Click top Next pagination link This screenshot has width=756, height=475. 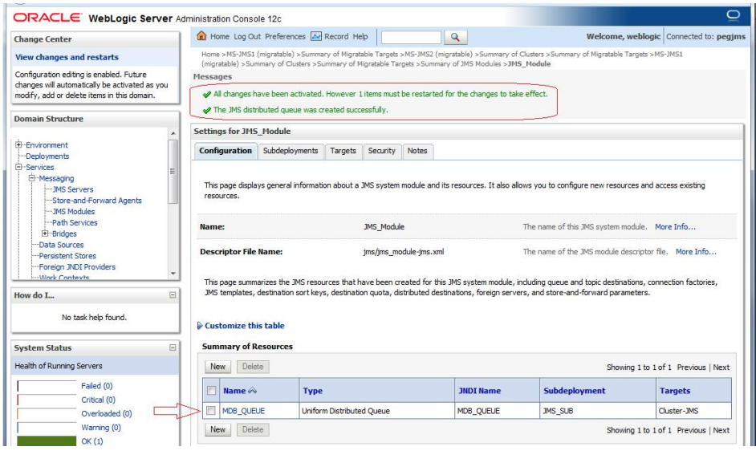tap(721, 367)
